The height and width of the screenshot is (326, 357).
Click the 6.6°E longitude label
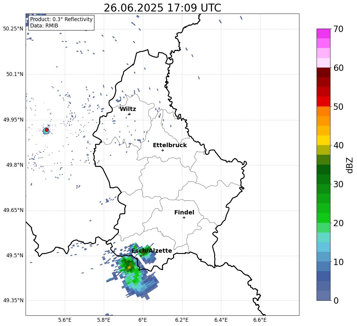260,320
